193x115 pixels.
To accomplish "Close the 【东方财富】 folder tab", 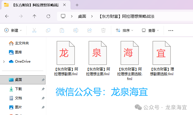I will coord(64,5).
